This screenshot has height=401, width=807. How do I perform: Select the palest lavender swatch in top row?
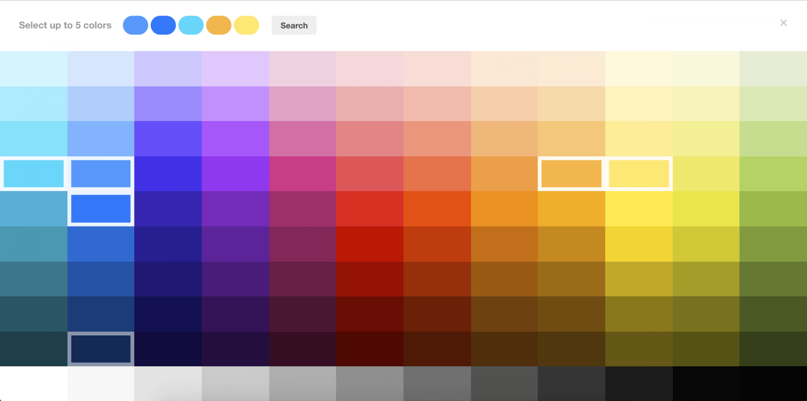[x=235, y=69]
